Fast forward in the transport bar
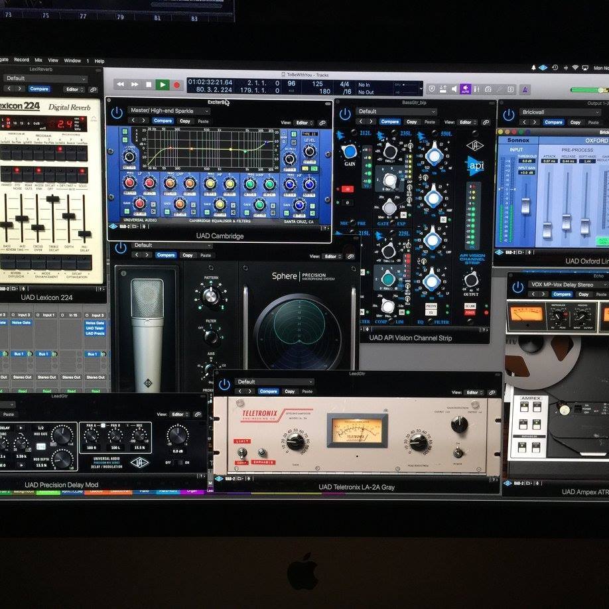609x609 pixels. pos(135,84)
